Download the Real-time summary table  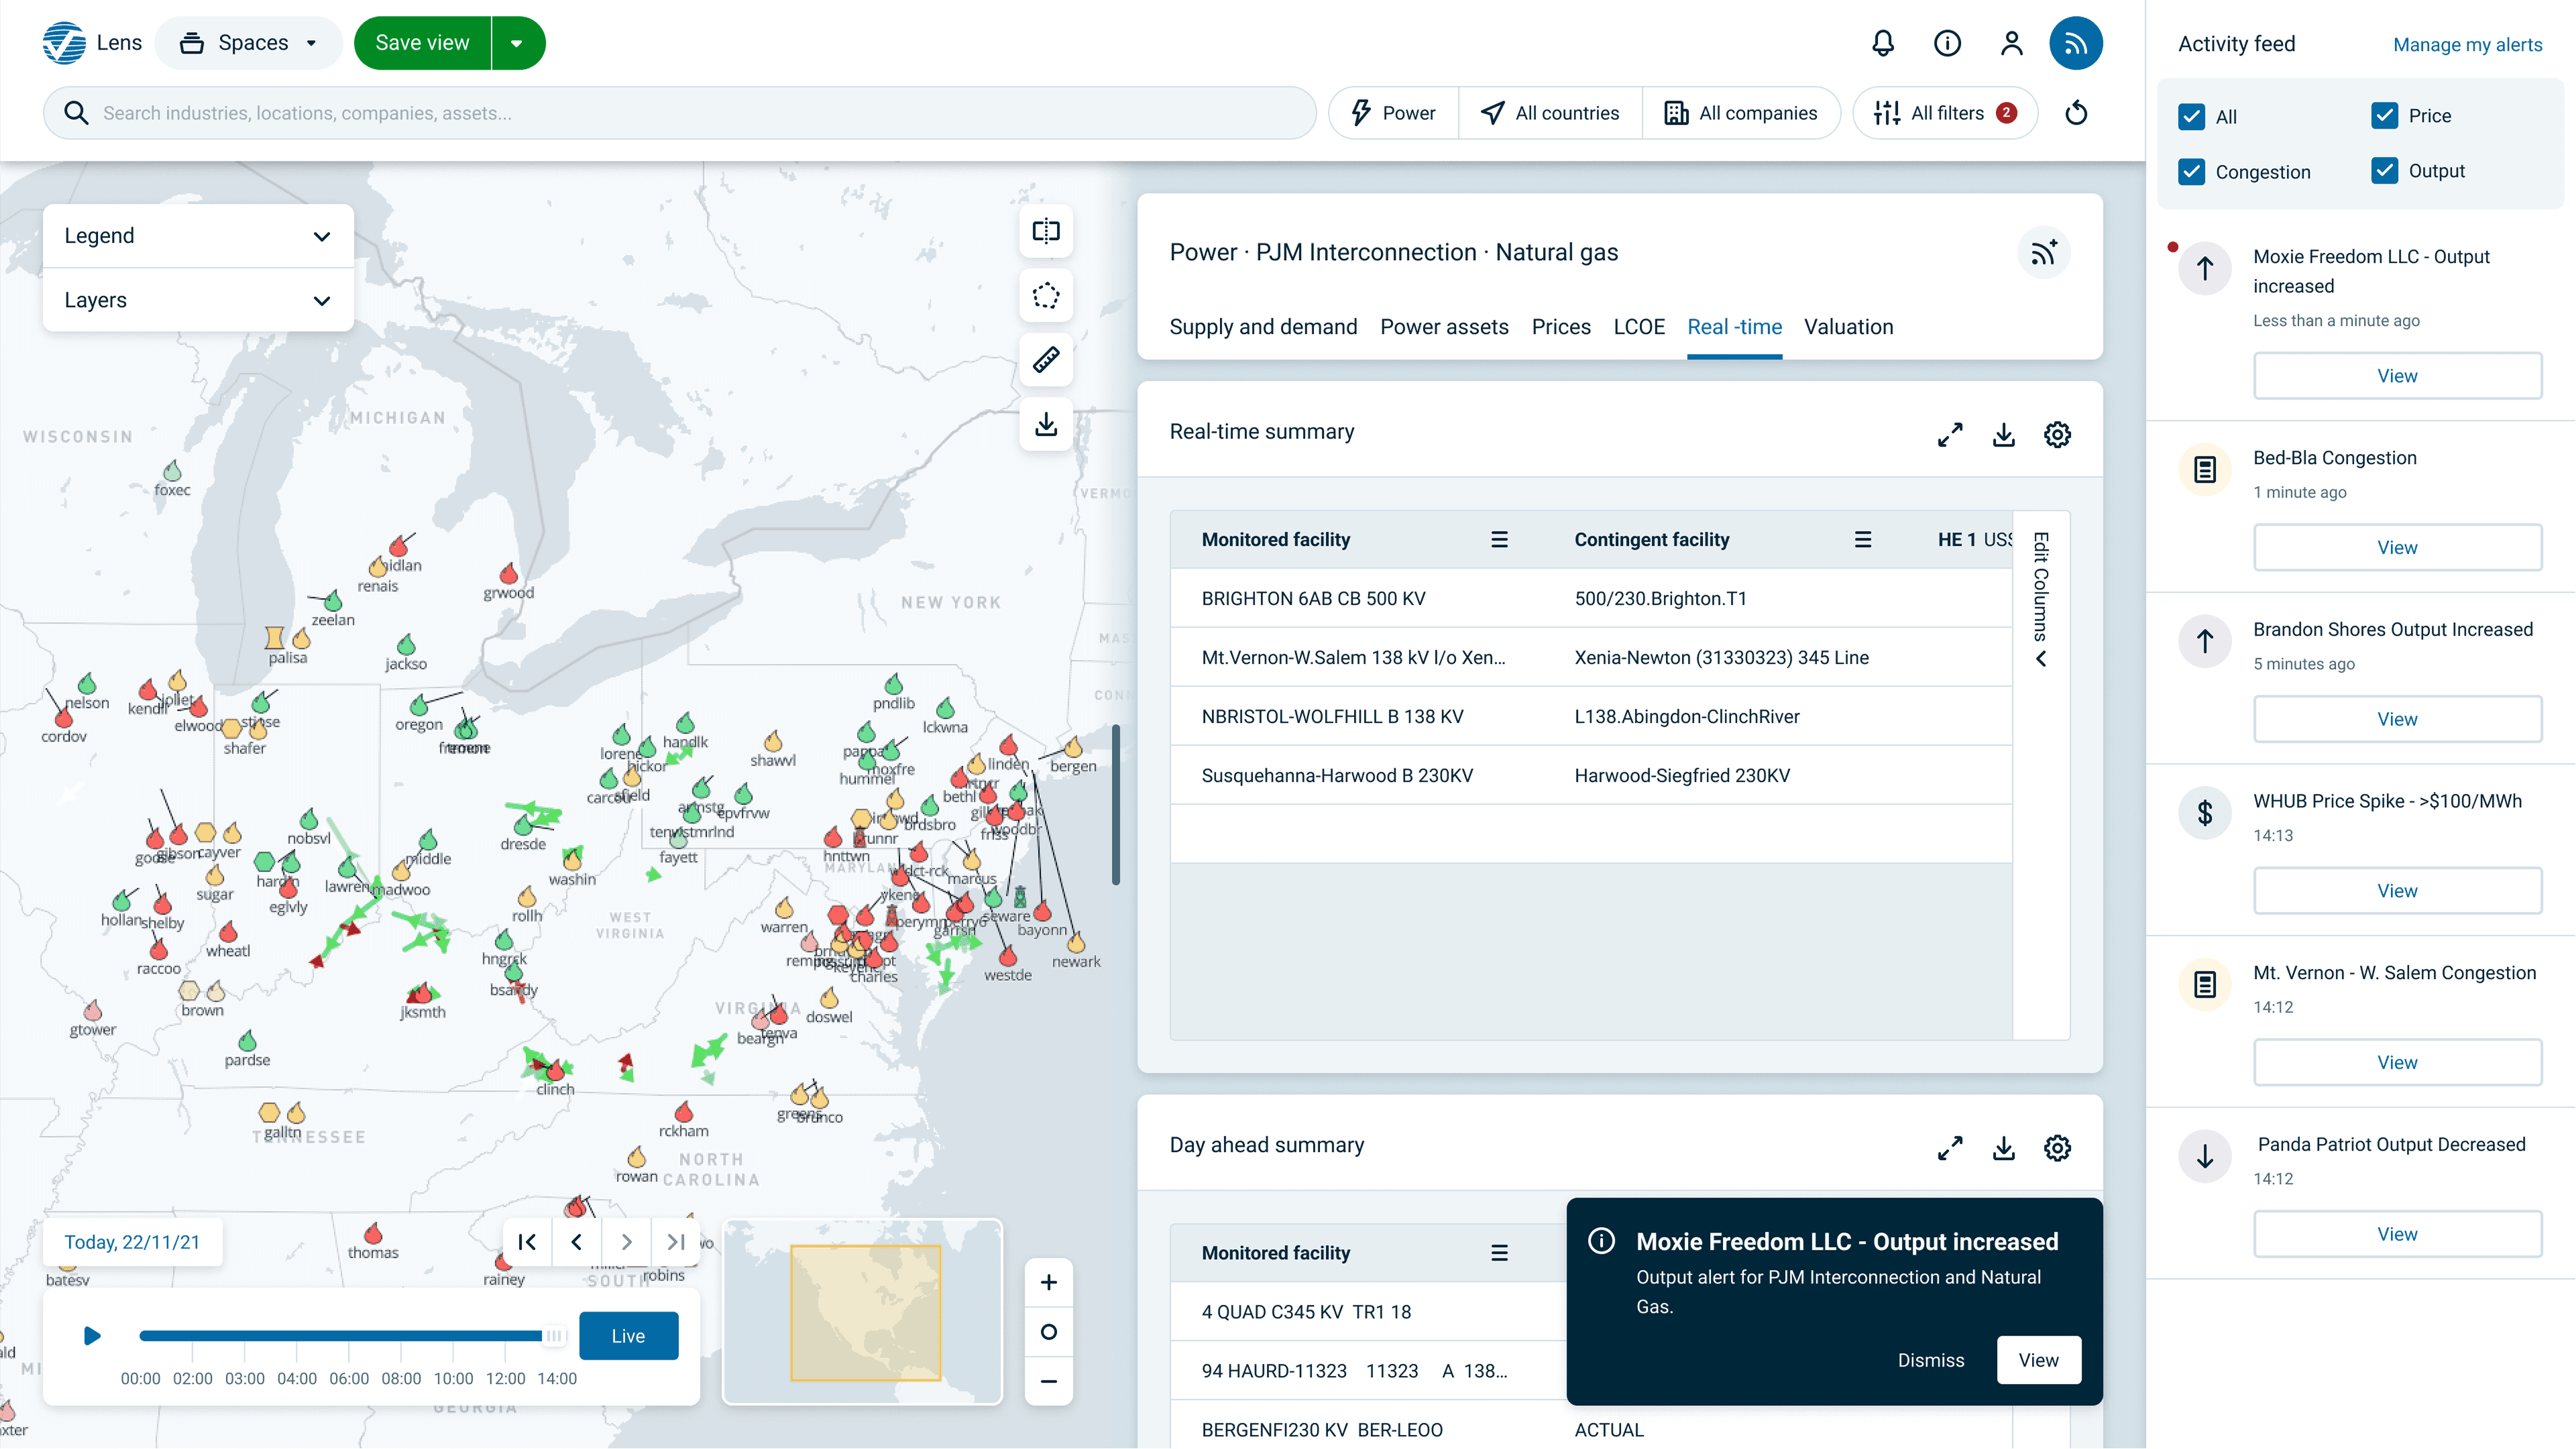point(2004,435)
